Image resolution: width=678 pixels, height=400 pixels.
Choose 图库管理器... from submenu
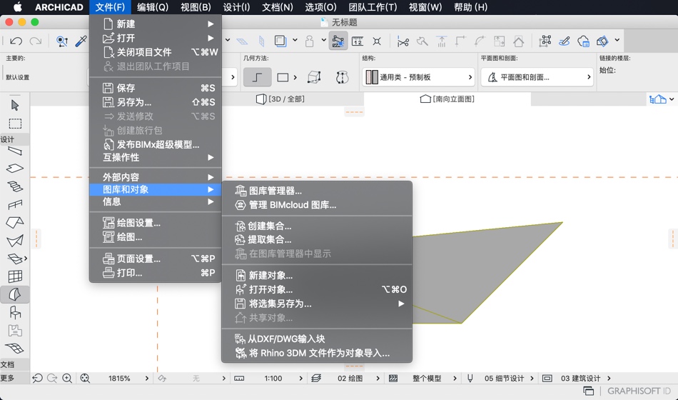[316, 191]
